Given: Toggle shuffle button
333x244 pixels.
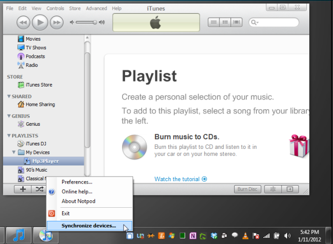Looking at the screenshot, I should [x=39, y=189].
